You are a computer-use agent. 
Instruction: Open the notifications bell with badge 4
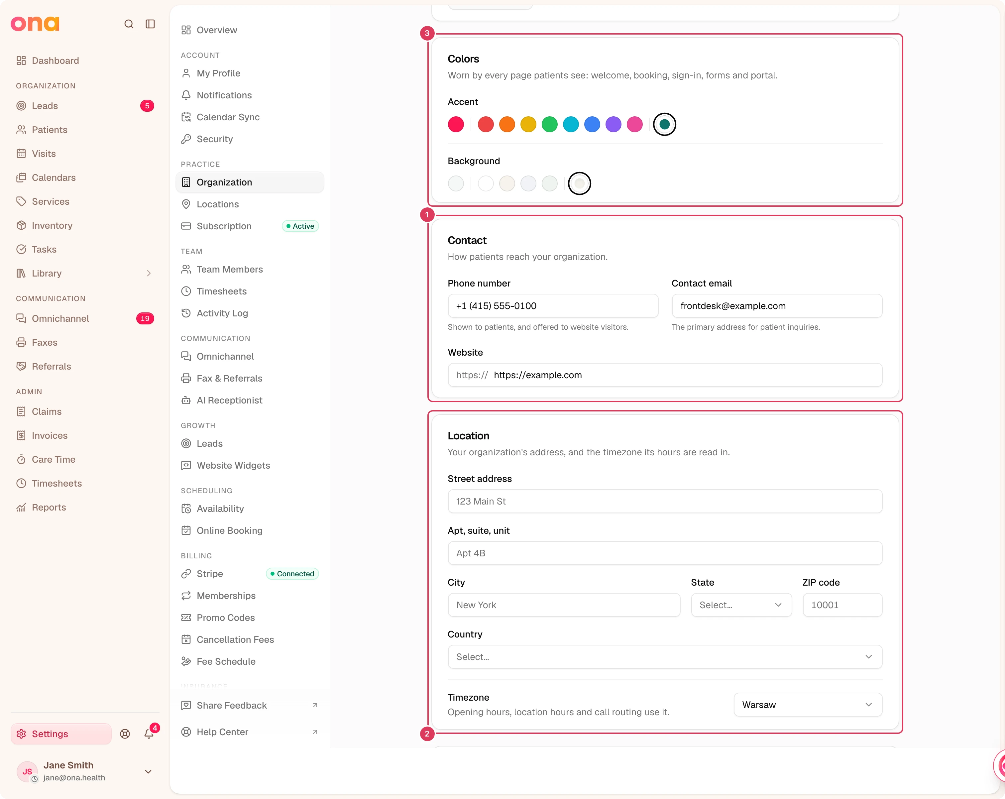pos(149,733)
